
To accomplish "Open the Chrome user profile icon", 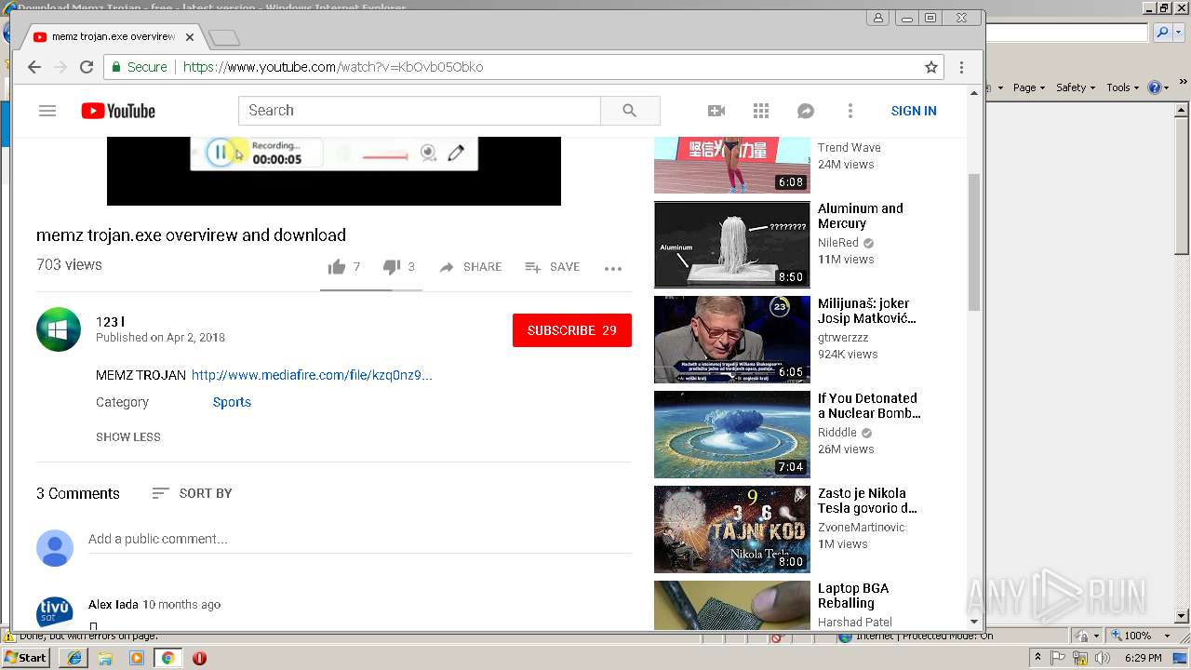I will point(878,18).
